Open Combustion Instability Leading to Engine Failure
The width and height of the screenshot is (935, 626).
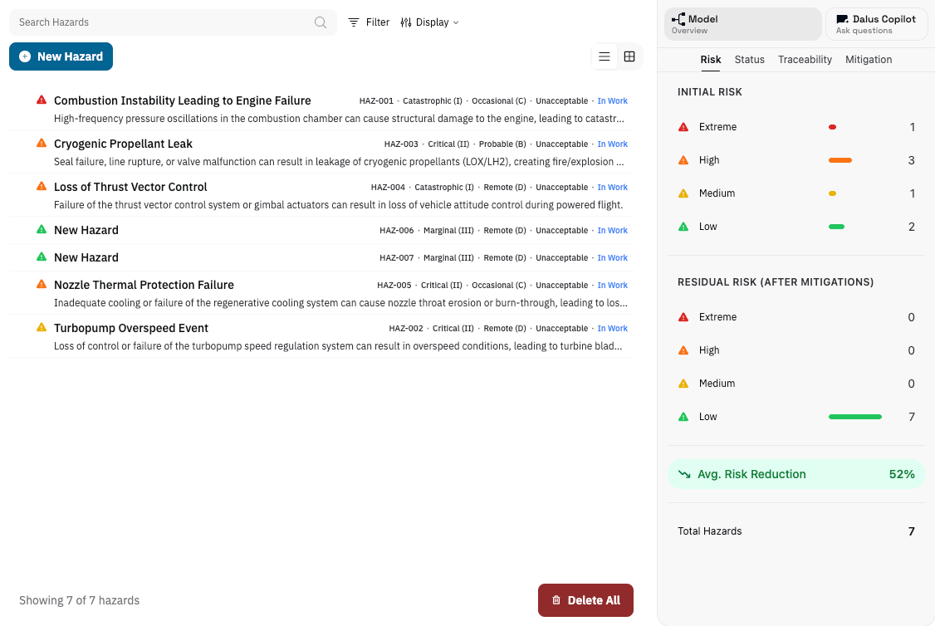183,100
